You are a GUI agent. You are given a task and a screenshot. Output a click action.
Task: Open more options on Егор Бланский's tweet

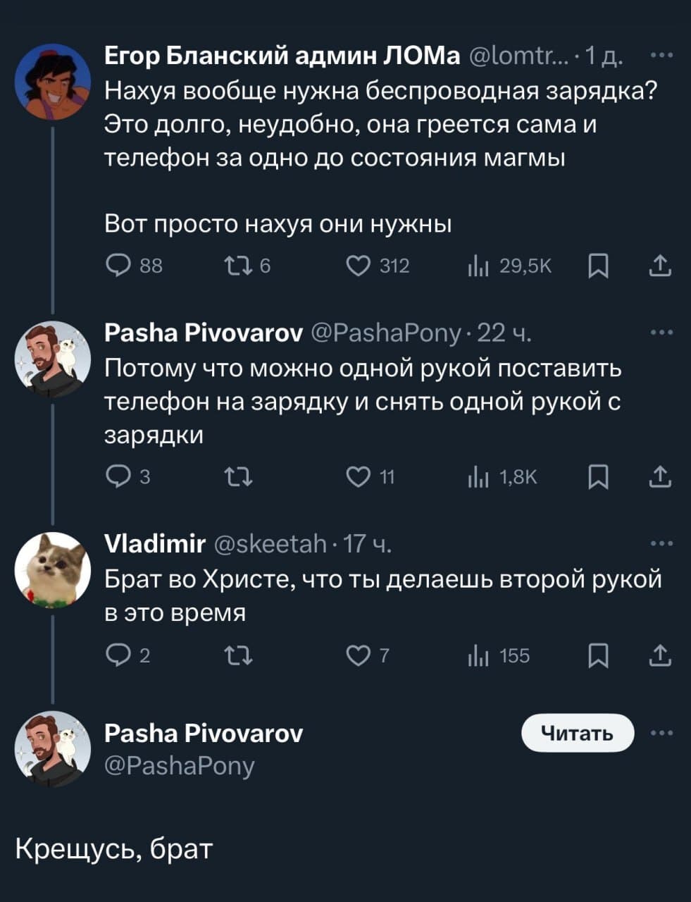pyautogui.click(x=661, y=55)
